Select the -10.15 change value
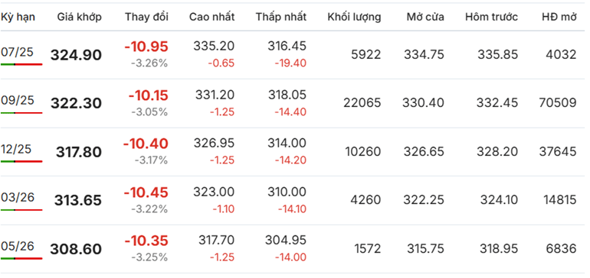The image size is (590, 278). 149,95
